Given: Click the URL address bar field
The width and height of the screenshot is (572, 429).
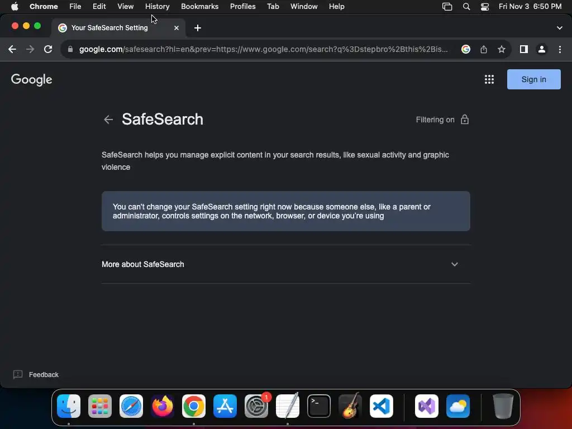Looking at the screenshot, I should coord(263,49).
